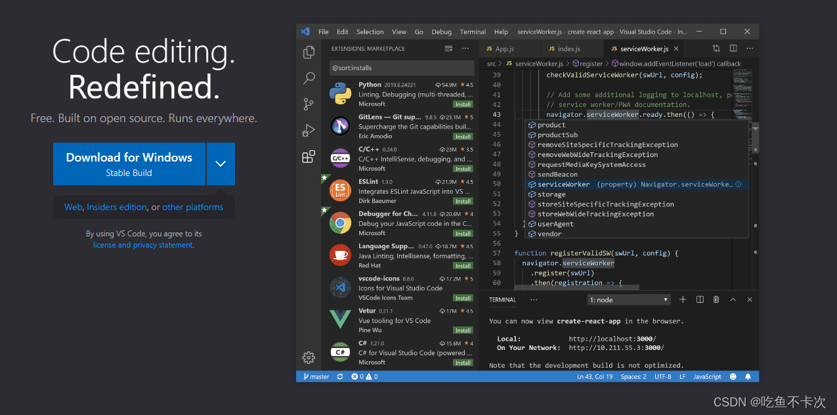Open the 'register' breadcrumb
Image resolution: width=837 pixels, height=415 pixels.
588,64
